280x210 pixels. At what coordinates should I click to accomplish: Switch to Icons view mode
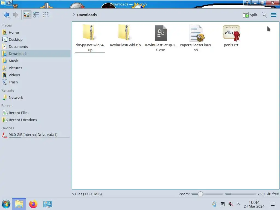coord(27,15)
